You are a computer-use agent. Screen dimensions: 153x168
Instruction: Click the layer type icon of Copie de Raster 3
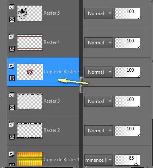[11, 66]
